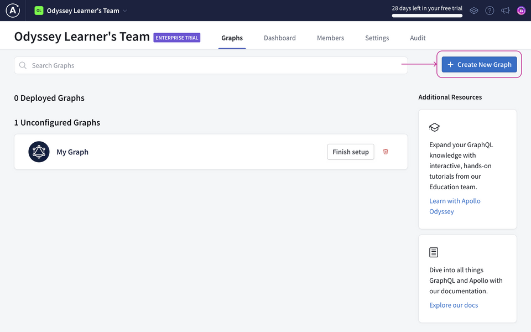531x332 pixels.
Task: Click the 28 days left trial text
Action: [427, 8]
